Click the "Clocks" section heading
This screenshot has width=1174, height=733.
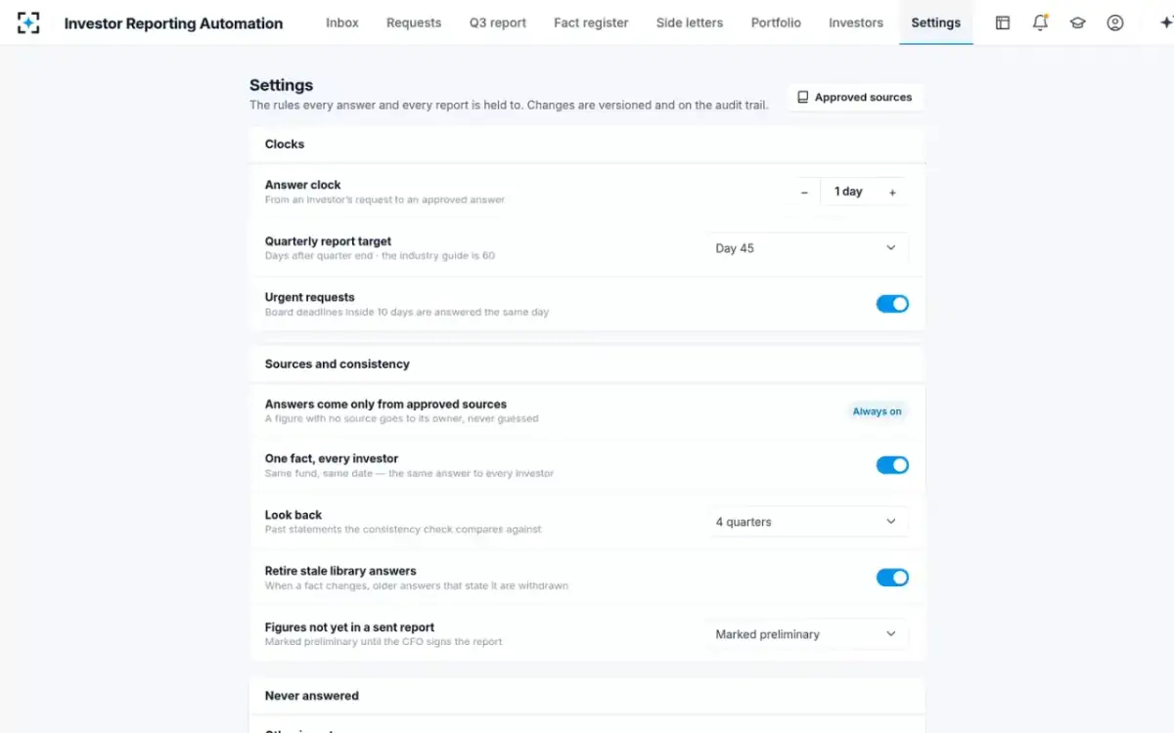285,144
